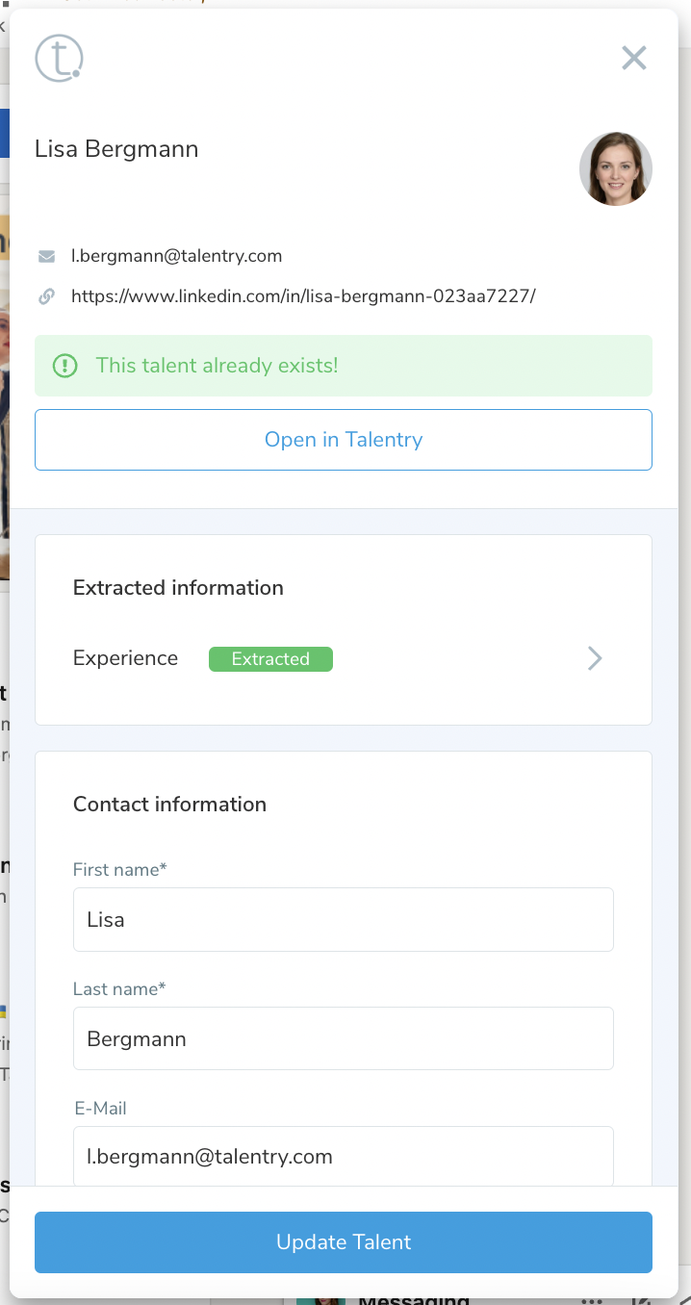This screenshot has height=1305, width=691.
Task: Open the Messaging bar behind the panel
Action: [414, 1299]
